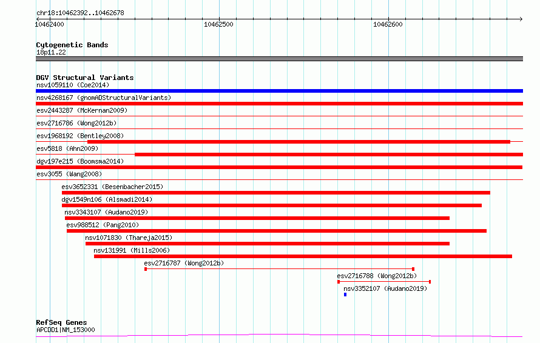Click the esv5818 (Ahn2009) thick red bar
The width and height of the screenshot is (540, 343).
329,155
